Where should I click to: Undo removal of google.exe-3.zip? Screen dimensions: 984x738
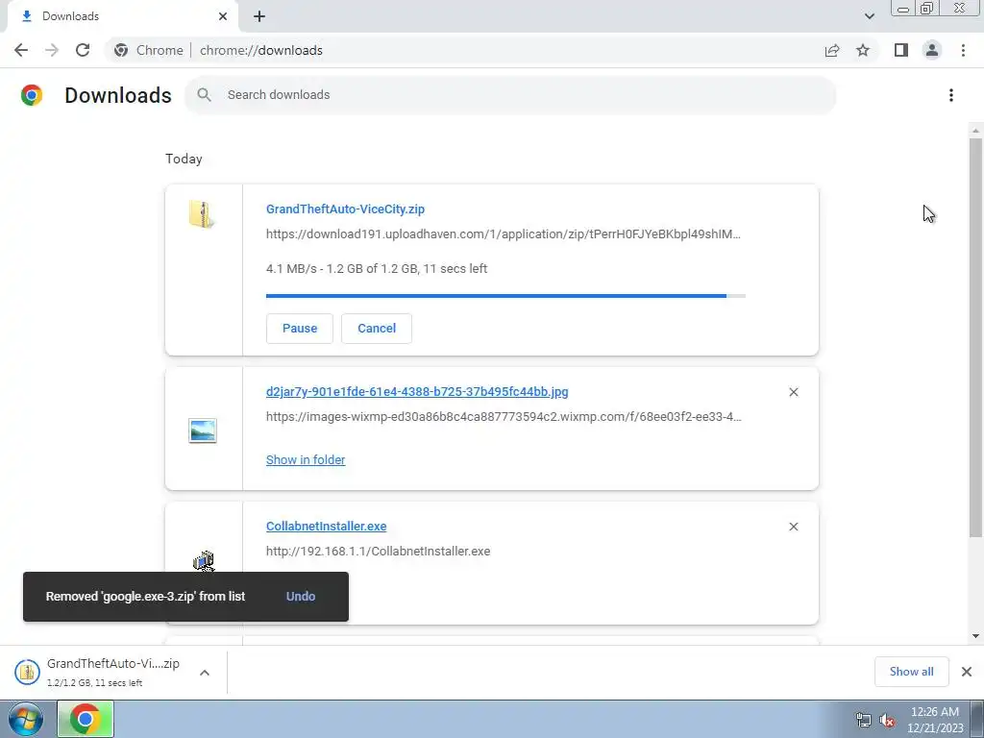301,597
